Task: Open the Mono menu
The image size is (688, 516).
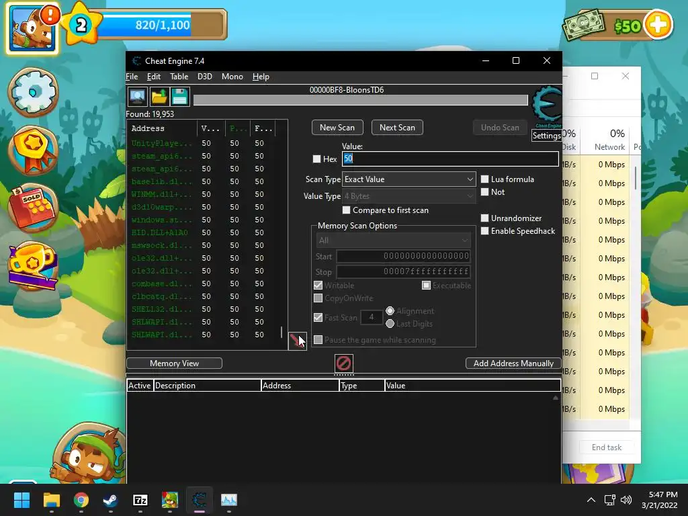Action: pos(232,77)
